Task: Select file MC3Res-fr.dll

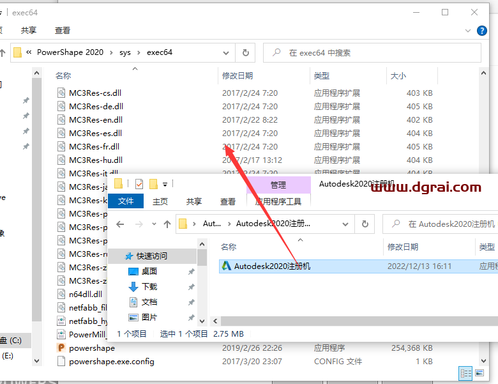Action: (94, 146)
